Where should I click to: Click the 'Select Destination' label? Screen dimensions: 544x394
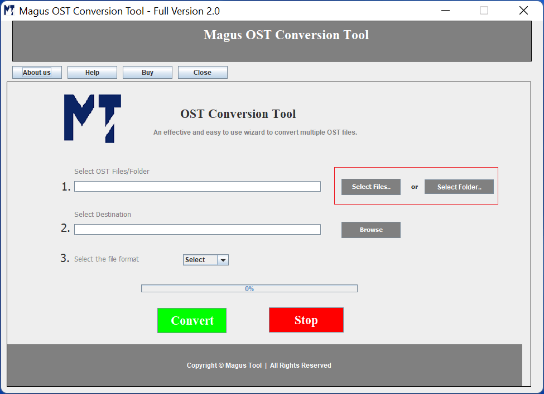(103, 215)
